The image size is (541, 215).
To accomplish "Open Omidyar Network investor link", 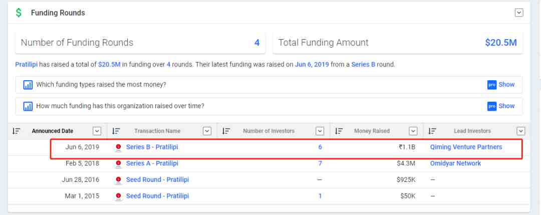I will (x=455, y=163).
